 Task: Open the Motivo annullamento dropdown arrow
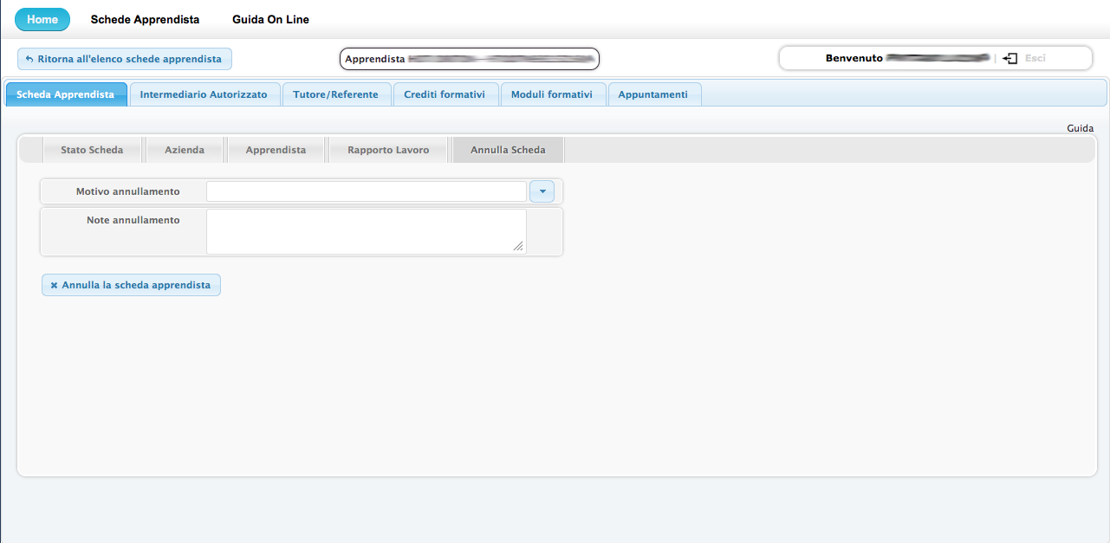[542, 191]
